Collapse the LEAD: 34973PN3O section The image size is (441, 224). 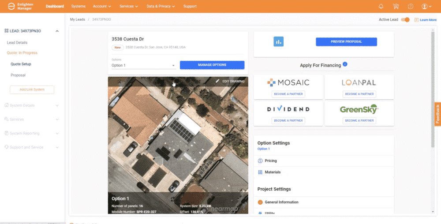[57, 31]
